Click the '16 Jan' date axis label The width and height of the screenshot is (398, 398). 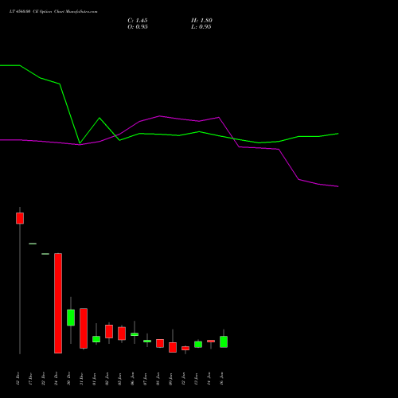[x=221, y=379]
